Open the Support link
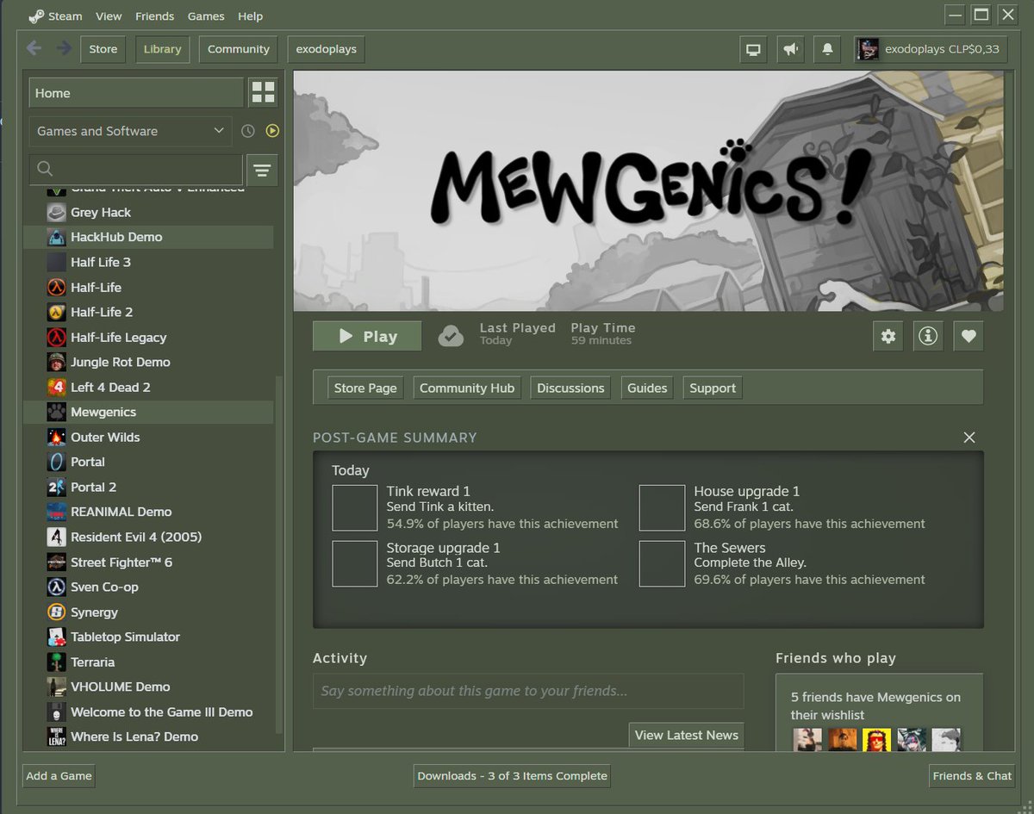Image resolution: width=1034 pixels, height=814 pixels. click(x=713, y=388)
